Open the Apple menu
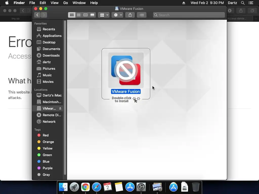The image size is (259, 194). coord(7,3)
